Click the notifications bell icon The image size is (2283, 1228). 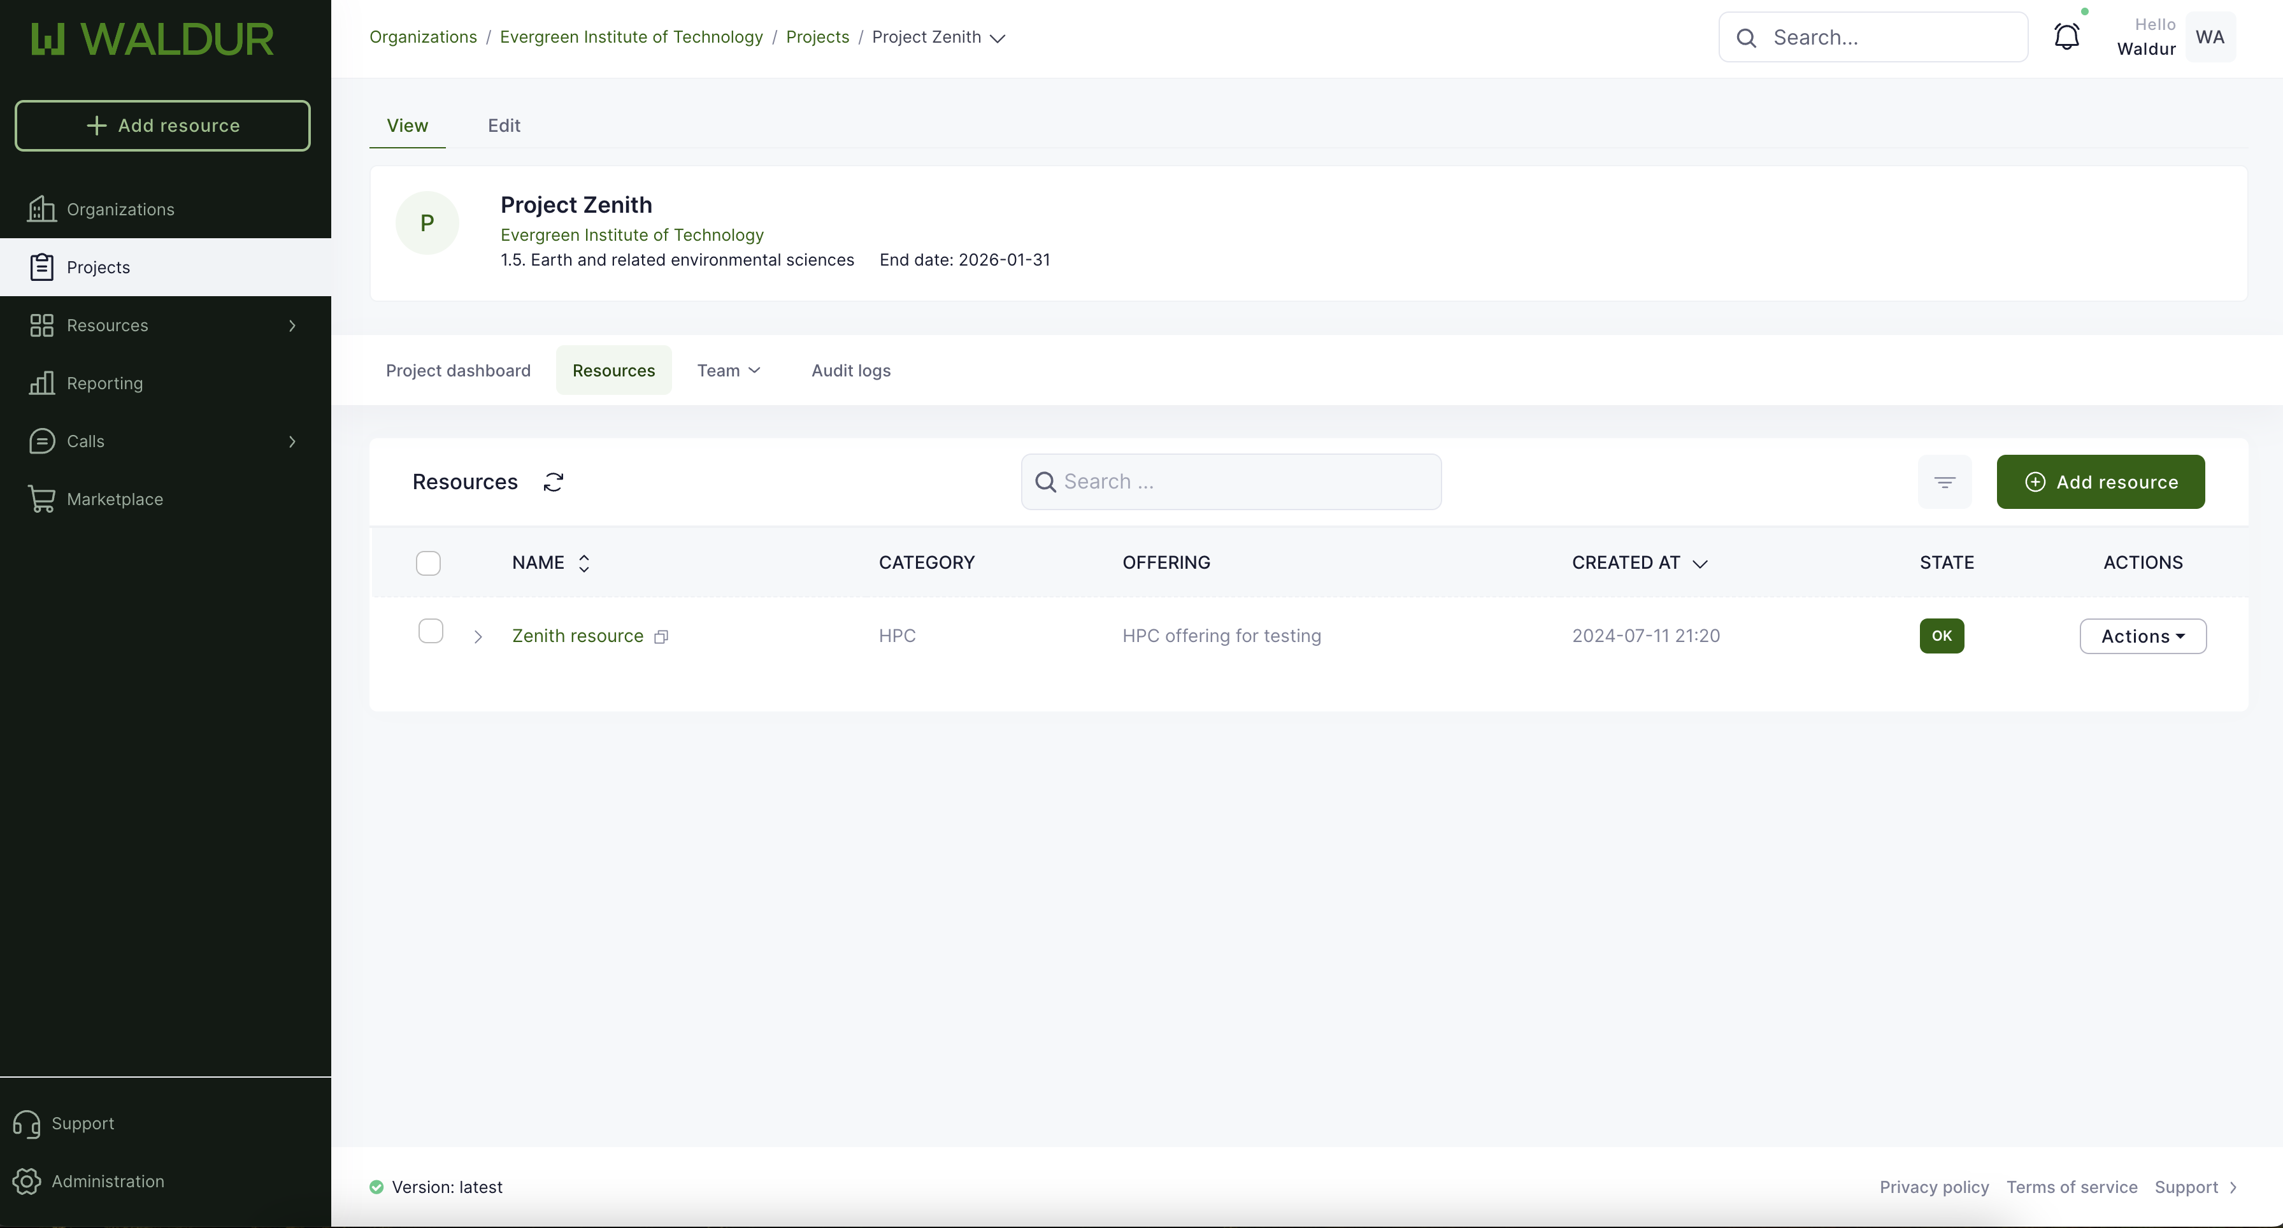coord(2066,37)
